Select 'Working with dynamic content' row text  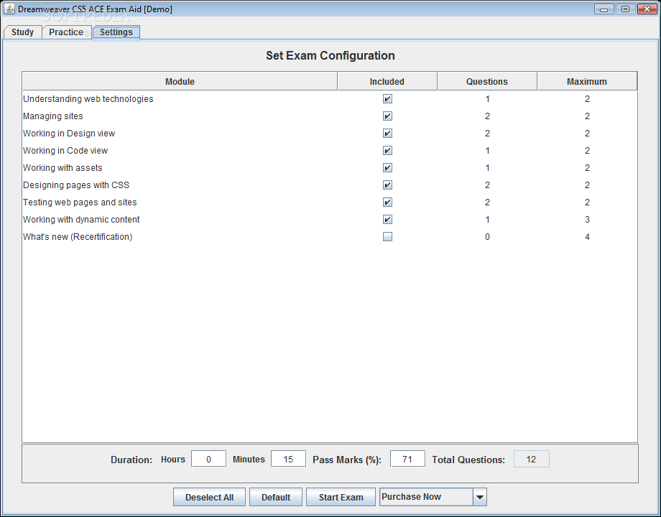81,220
